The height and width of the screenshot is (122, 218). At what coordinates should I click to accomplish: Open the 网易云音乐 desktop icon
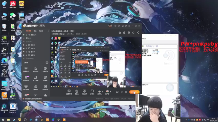[x=13, y=4]
